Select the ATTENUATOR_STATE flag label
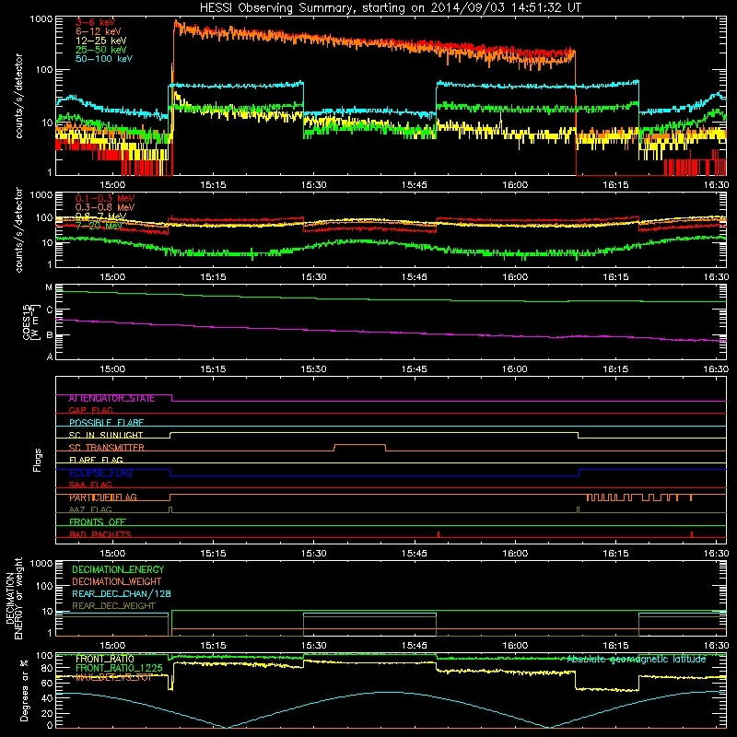This screenshot has height=737, width=737. pyautogui.click(x=111, y=399)
